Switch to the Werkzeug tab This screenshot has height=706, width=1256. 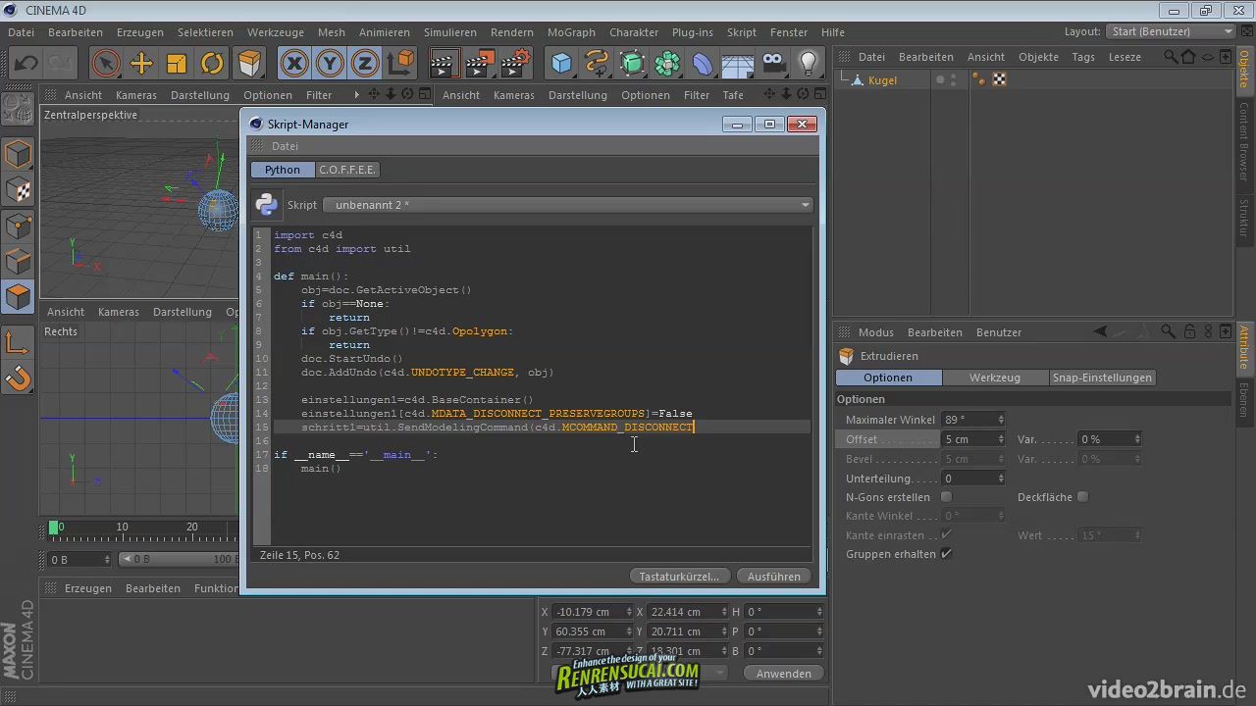click(x=994, y=378)
